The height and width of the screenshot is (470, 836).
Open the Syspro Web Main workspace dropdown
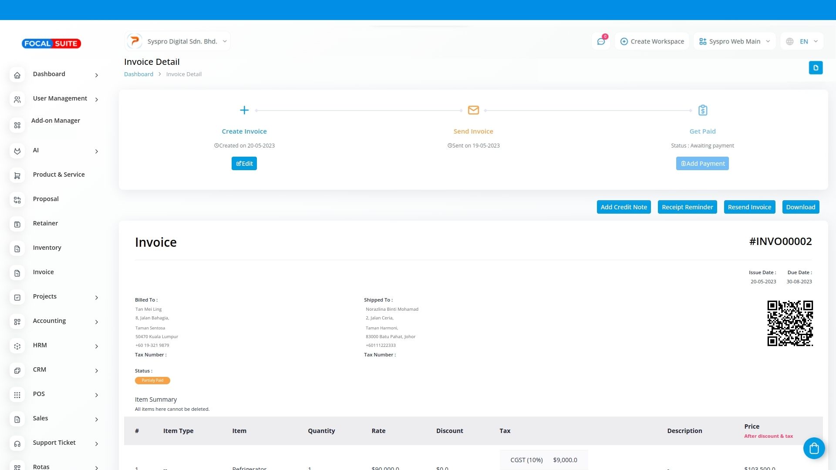(735, 41)
